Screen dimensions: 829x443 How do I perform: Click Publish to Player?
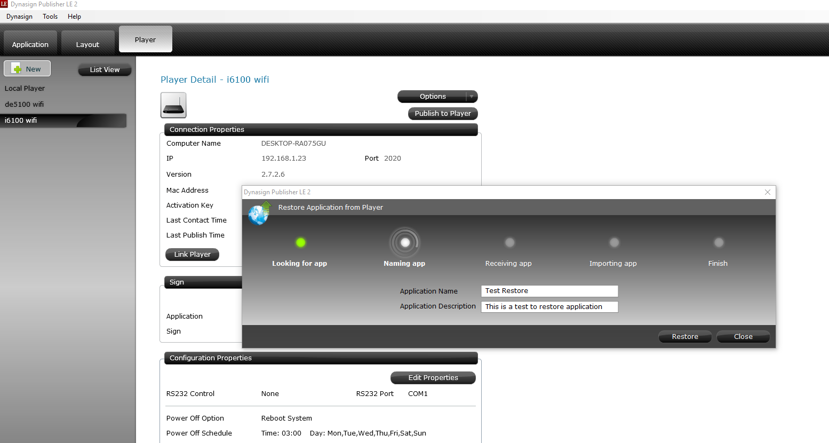tap(443, 114)
